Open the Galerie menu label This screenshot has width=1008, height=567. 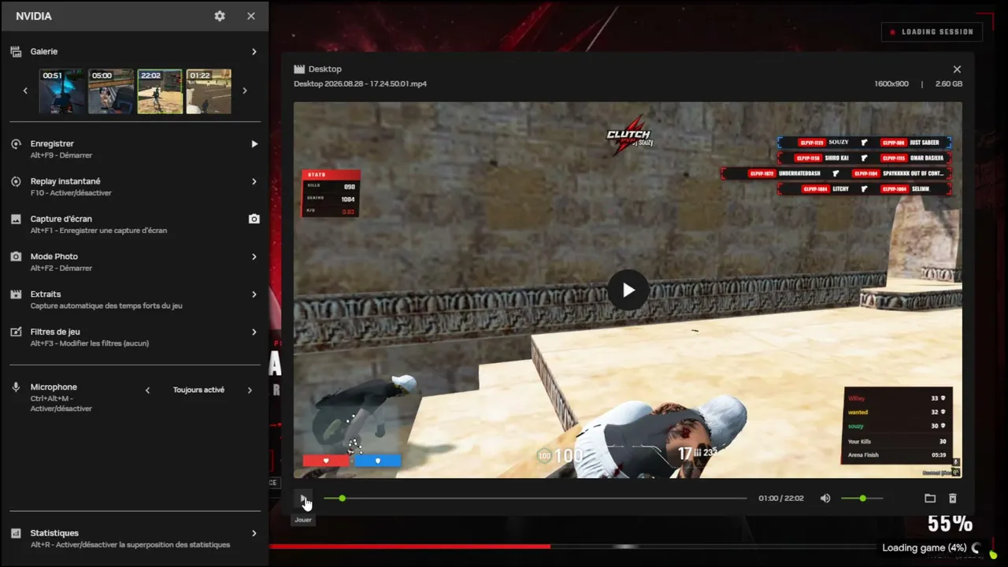click(44, 52)
